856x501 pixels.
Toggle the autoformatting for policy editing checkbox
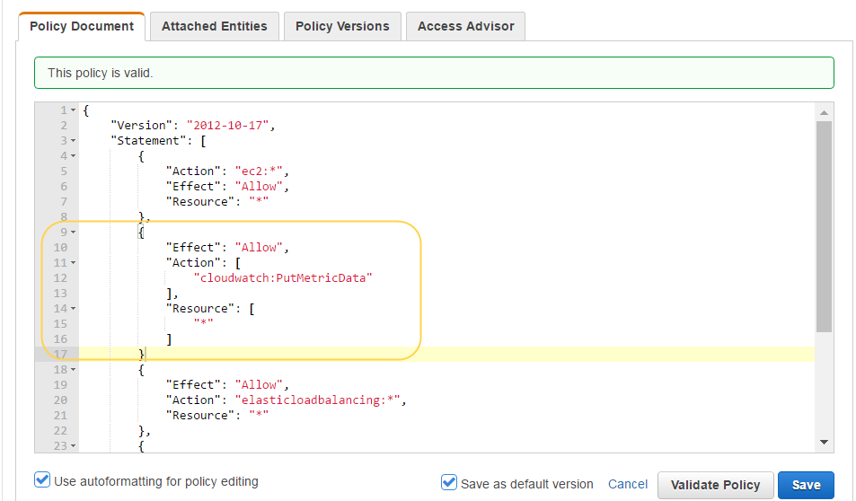[x=42, y=480]
